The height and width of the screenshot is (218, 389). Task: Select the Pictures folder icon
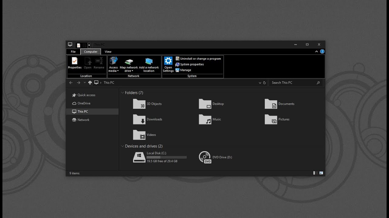pyautogui.click(x=271, y=119)
